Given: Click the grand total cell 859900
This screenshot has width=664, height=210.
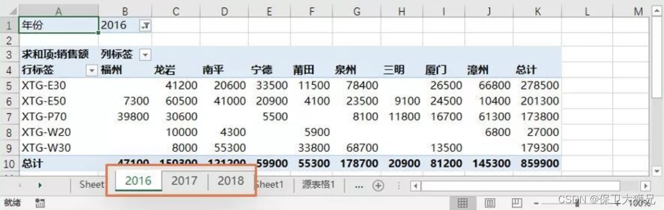Looking at the screenshot, I should pos(537,163).
